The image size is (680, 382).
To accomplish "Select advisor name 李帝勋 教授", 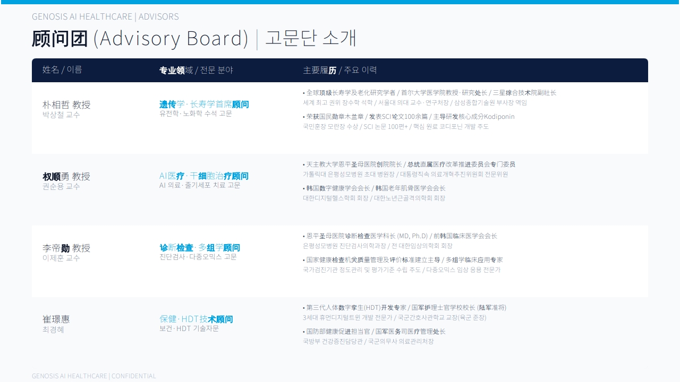I will click(x=66, y=248).
